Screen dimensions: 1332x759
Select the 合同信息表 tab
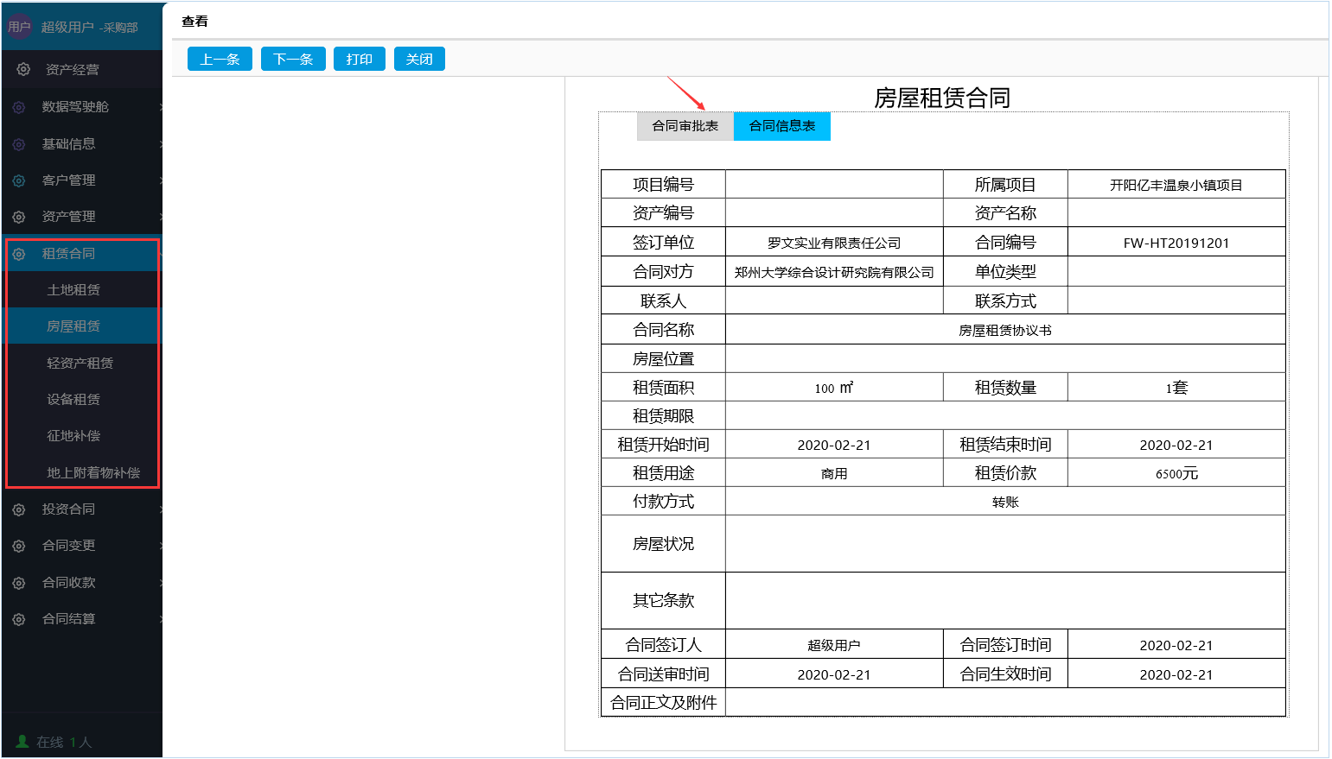pos(781,126)
